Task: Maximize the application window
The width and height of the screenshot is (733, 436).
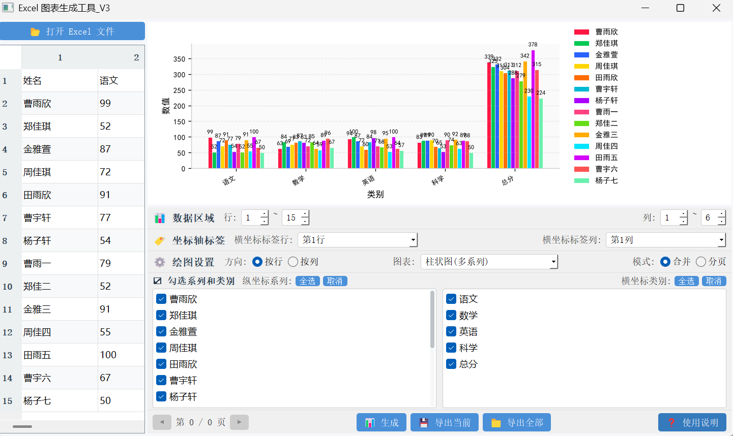Action: point(680,8)
